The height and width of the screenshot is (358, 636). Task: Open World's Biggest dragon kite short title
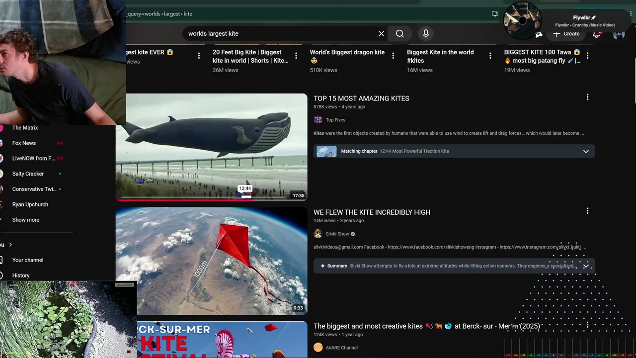point(347,56)
